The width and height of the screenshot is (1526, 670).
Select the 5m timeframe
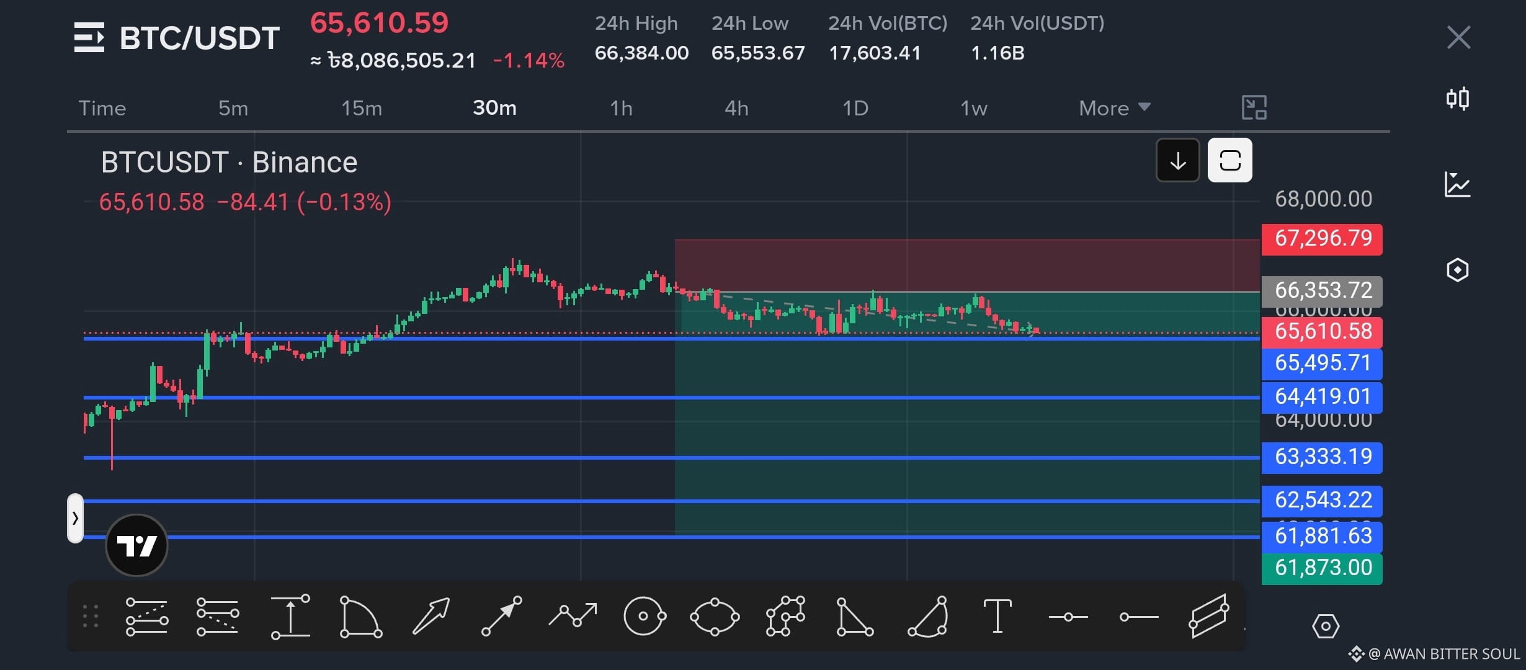(x=233, y=109)
